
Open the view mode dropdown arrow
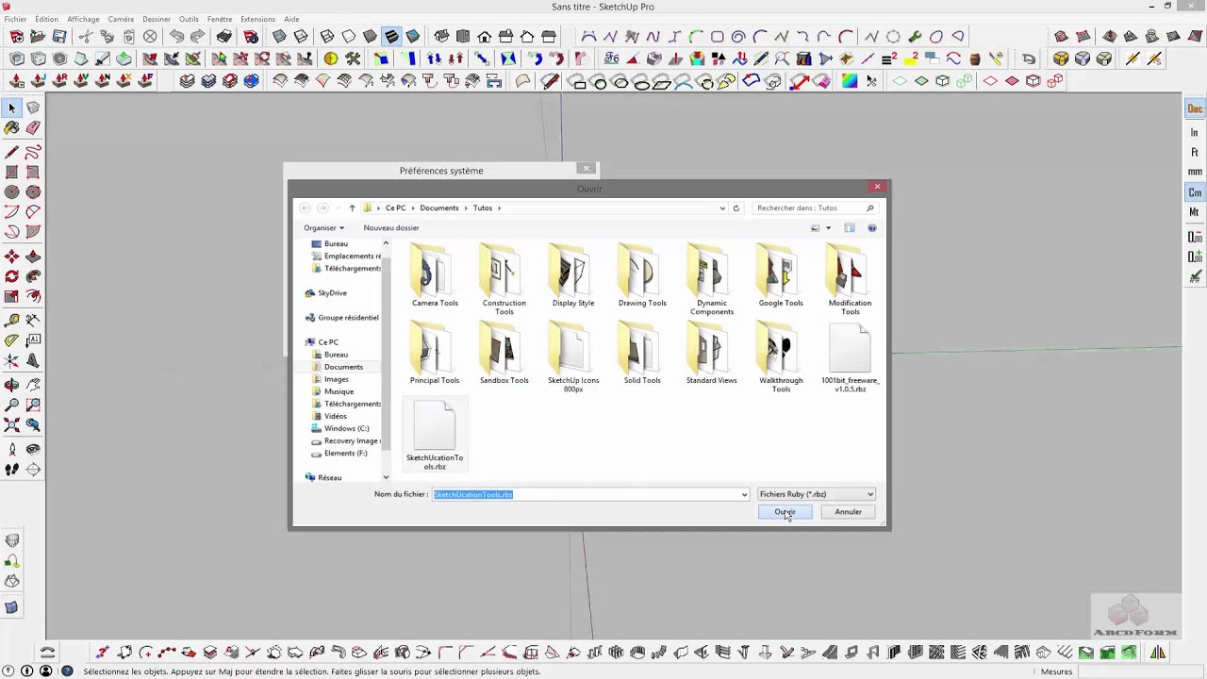[828, 228]
